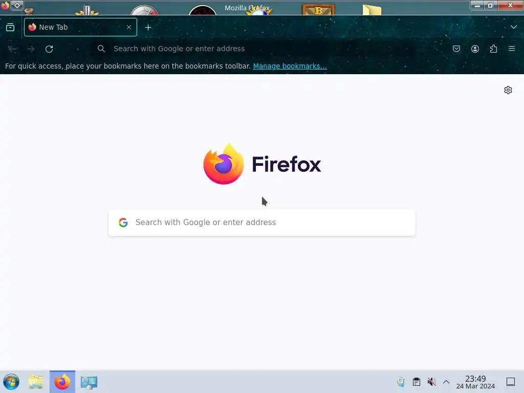The height and width of the screenshot is (393, 524).
Task: Go back one page
Action: pos(12,49)
